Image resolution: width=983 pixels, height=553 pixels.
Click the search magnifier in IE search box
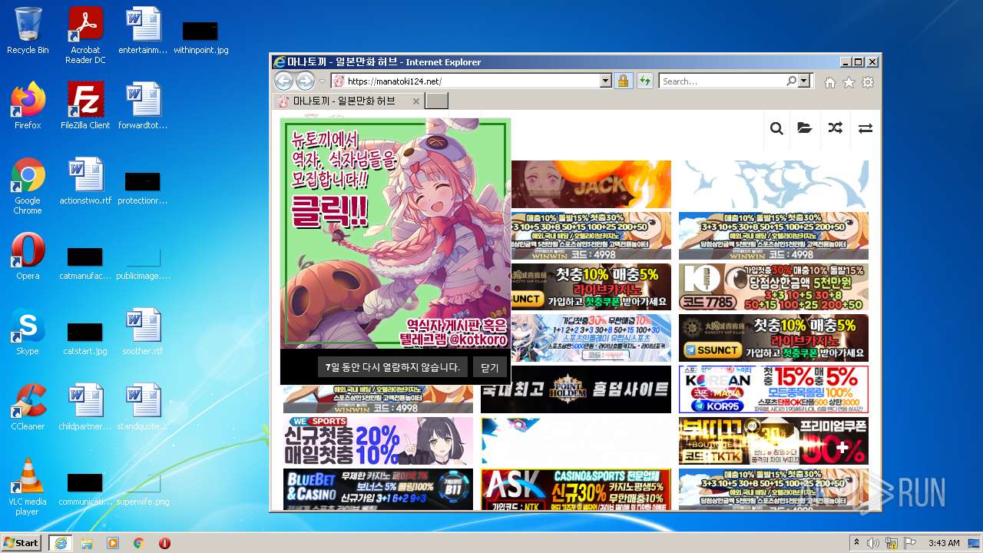tap(791, 81)
